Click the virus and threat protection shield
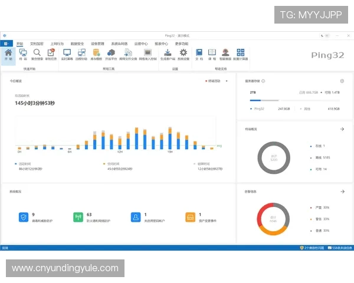Screen dimensions: 354x283 [24, 218]
